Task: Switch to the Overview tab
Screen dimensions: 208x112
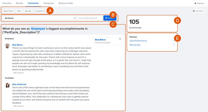Action: pyautogui.click(x=7, y=3)
